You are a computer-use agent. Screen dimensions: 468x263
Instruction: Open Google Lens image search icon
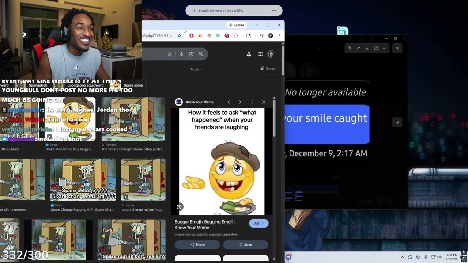point(191,54)
